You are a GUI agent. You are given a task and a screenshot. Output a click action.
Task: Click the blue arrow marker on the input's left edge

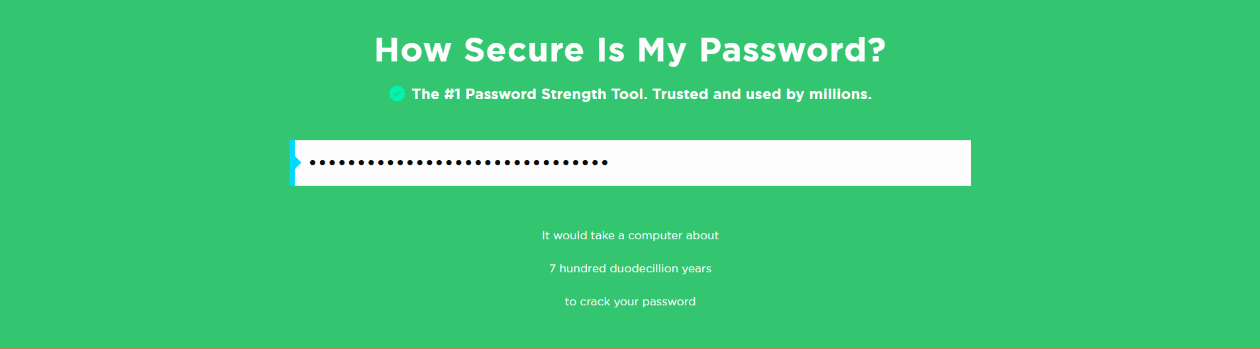[x=295, y=163]
